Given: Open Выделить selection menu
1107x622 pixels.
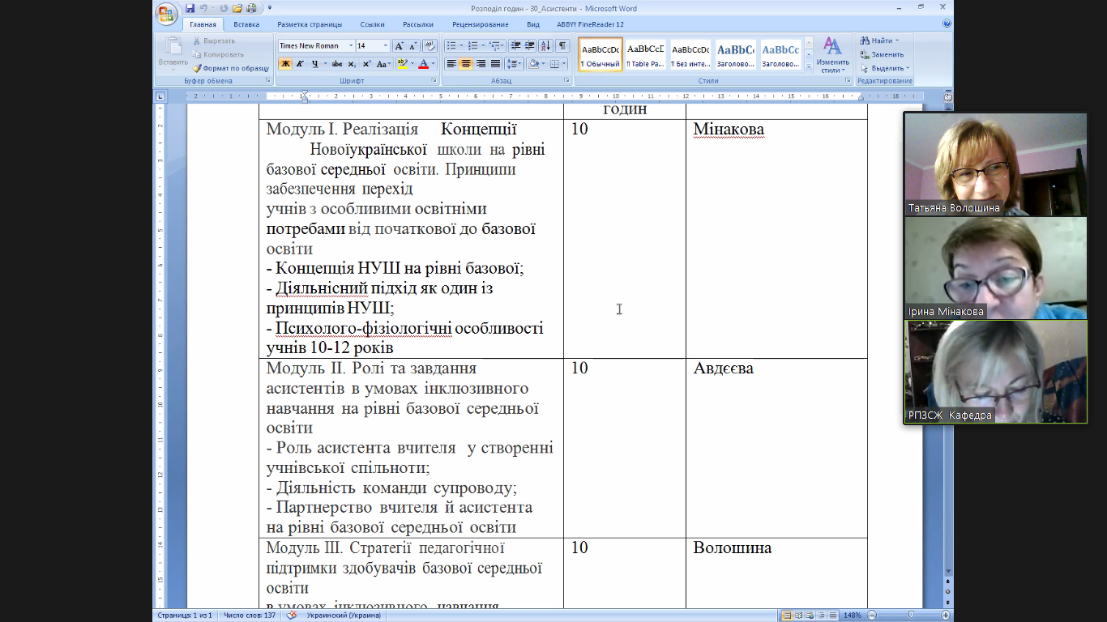Looking at the screenshot, I should click(x=885, y=68).
